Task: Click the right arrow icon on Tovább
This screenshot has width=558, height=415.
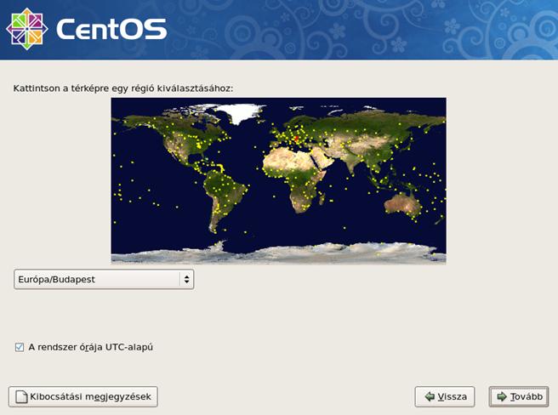Action: coord(503,396)
